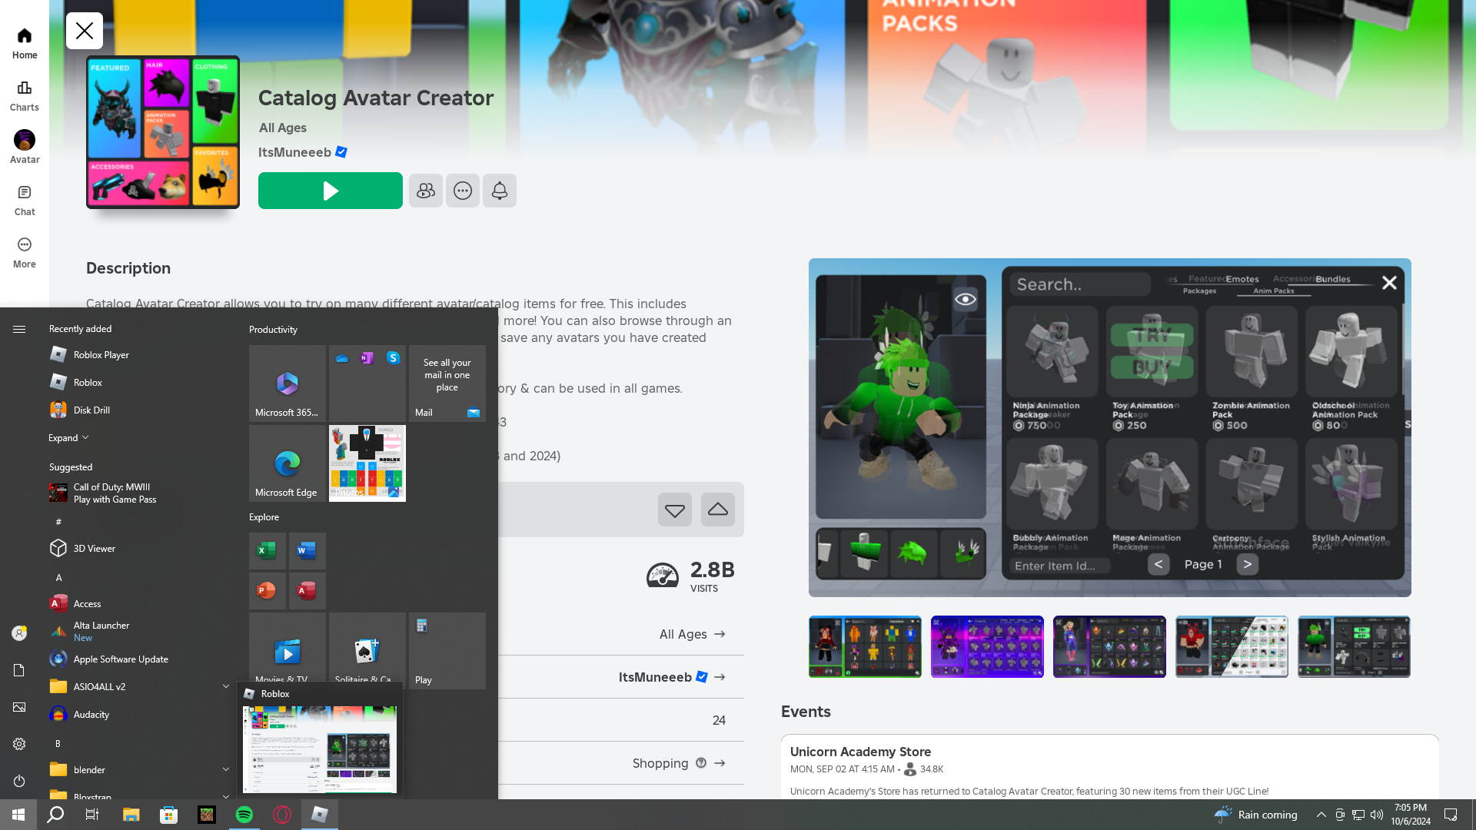Open Microsoft Edge tile in Start
This screenshot has width=1476, height=830.
pyautogui.click(x=287, y=463)
